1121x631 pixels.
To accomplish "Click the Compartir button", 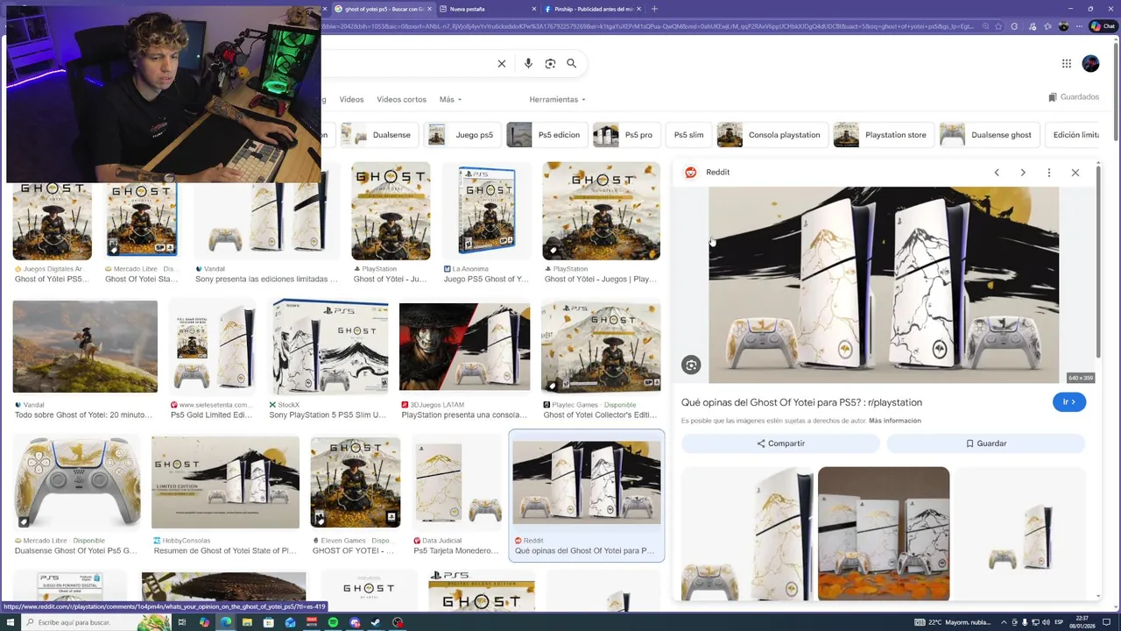I will point(780,443).
